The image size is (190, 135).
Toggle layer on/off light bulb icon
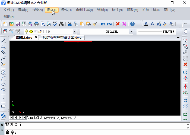coord(27,32)
